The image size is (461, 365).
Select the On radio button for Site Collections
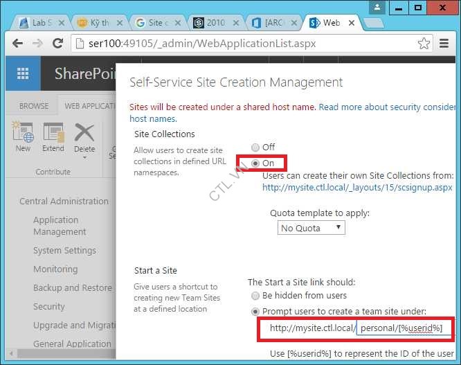click(255, 163)
